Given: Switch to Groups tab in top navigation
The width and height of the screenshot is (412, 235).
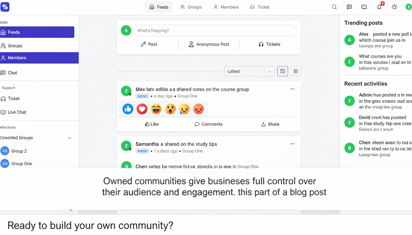Looking at the screenshot, I should pyautogui.click(x=191, y=7).
